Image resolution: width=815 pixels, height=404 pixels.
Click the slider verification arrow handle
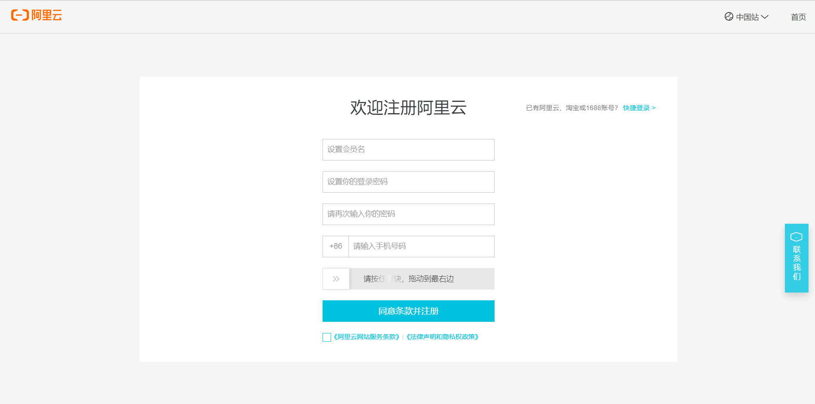coord(336,279)
